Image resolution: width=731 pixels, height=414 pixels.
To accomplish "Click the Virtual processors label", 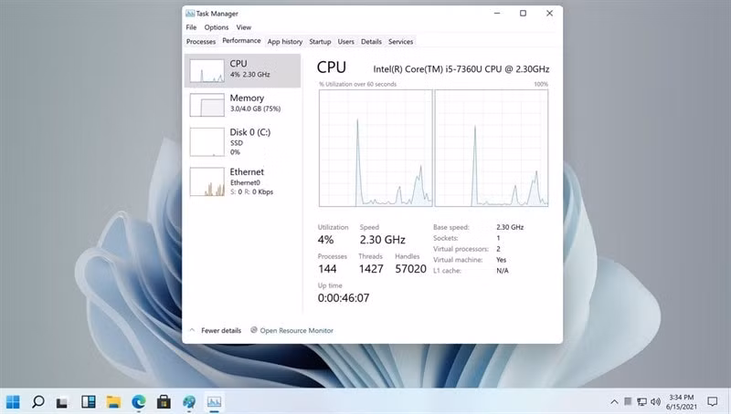I will pos(461,249).
